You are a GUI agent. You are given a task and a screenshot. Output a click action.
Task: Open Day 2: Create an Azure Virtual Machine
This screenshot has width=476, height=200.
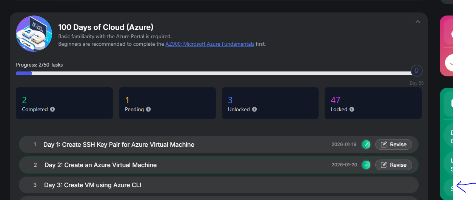coord(100,165)
